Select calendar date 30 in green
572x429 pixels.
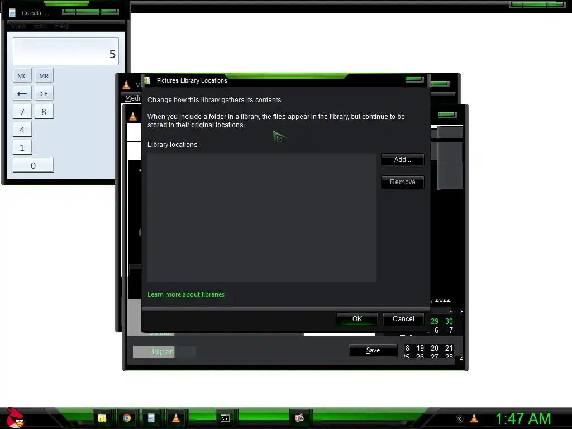[449, 321]
